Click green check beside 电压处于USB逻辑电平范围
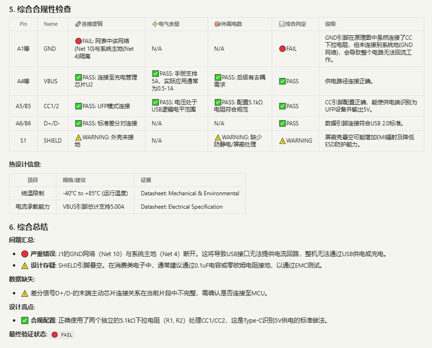The width and height of the screenshot is (432, 348). pyautogui.click(x=155, y=102)
